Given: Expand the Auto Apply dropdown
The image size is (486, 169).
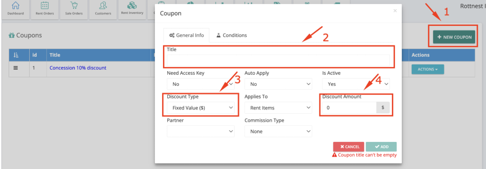Looking at the screenshot, I should [278, 84].
